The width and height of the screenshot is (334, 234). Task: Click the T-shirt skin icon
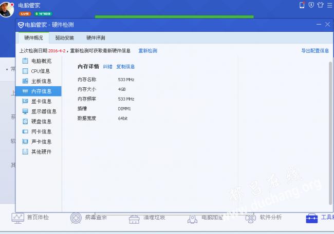tap(320, 5)
